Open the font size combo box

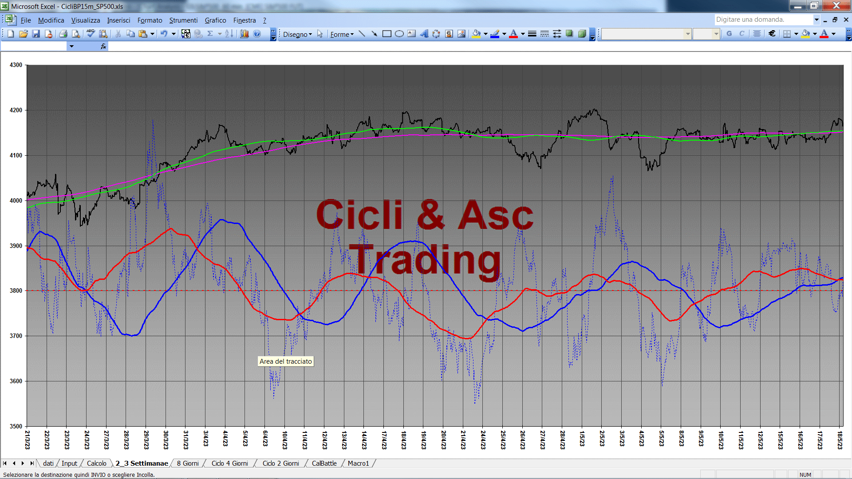coord(706,34)
